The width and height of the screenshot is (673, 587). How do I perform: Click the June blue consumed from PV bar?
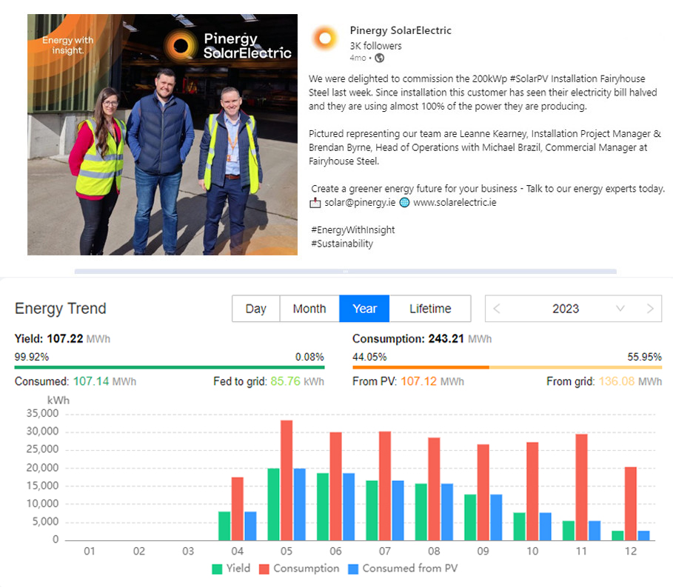point(349,507)
